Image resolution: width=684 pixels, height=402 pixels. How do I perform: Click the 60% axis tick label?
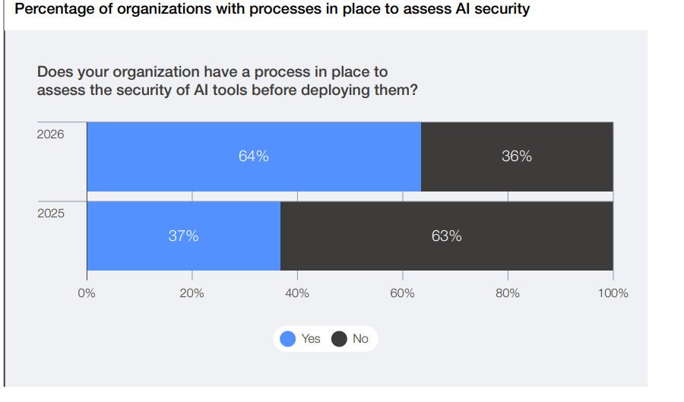click(402, 293)
